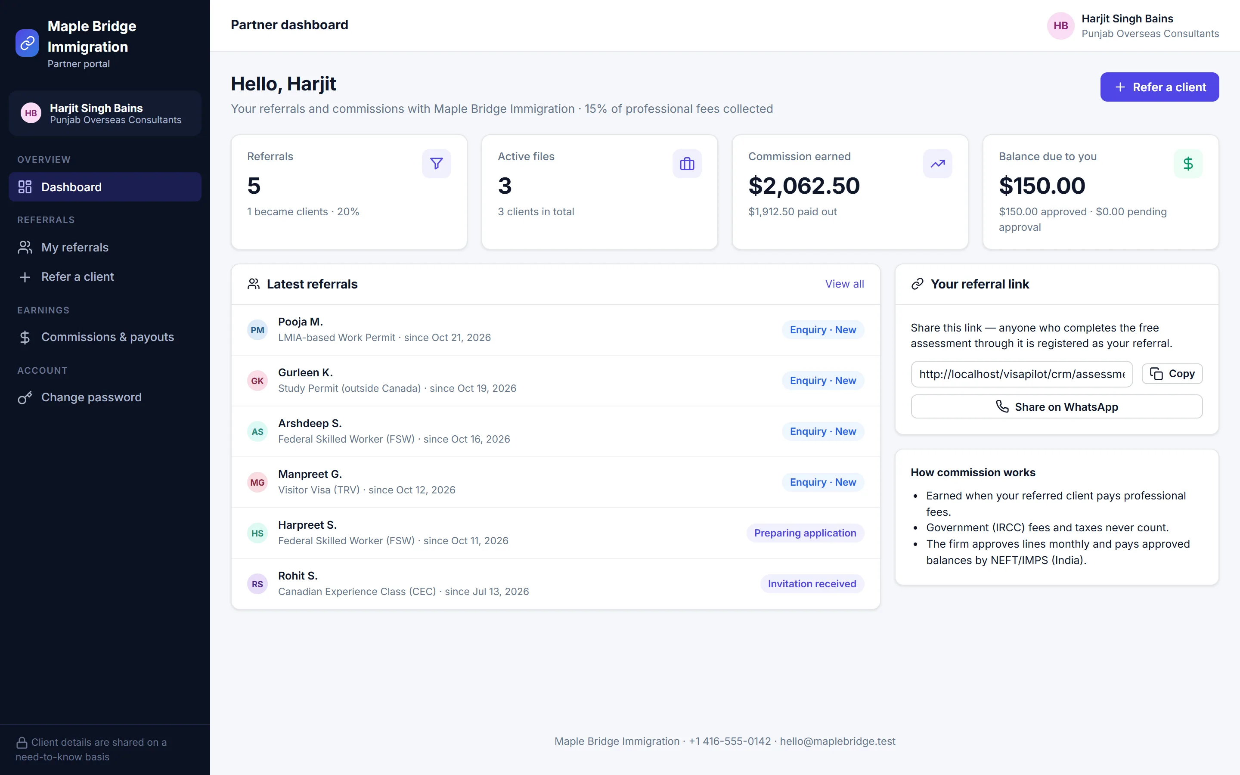Click the Hello, Harjit greeting heading

(x=283, y=84)
